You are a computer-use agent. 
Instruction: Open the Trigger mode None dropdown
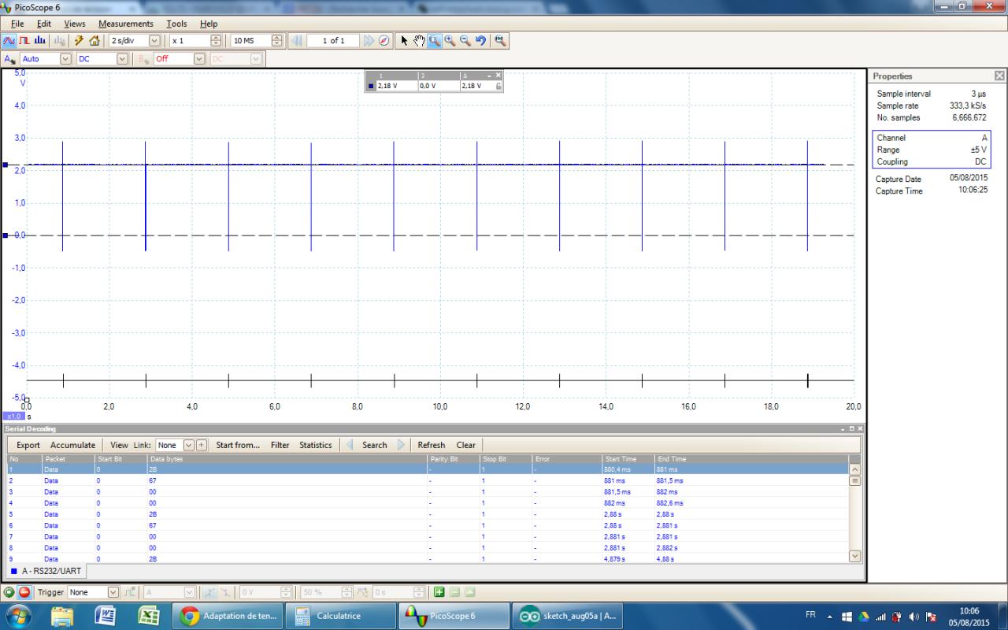pos(113,592)
